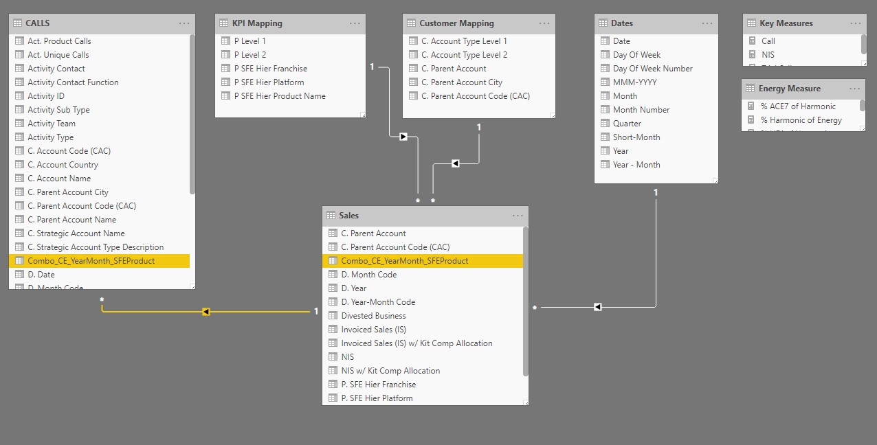
Task: Click the table icon in the Dates header
Action: click(603, 23)
